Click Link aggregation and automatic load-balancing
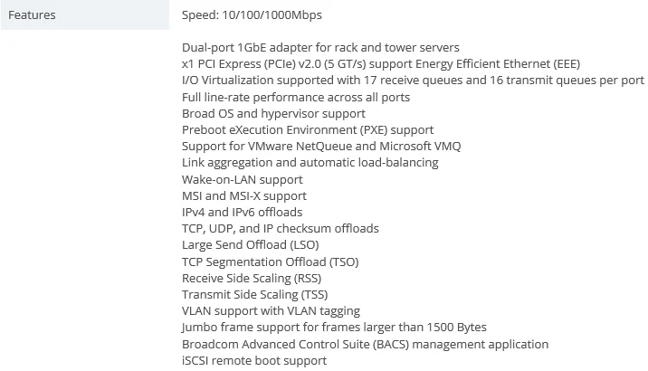This screenshot has width=648, height=371. 310,163
